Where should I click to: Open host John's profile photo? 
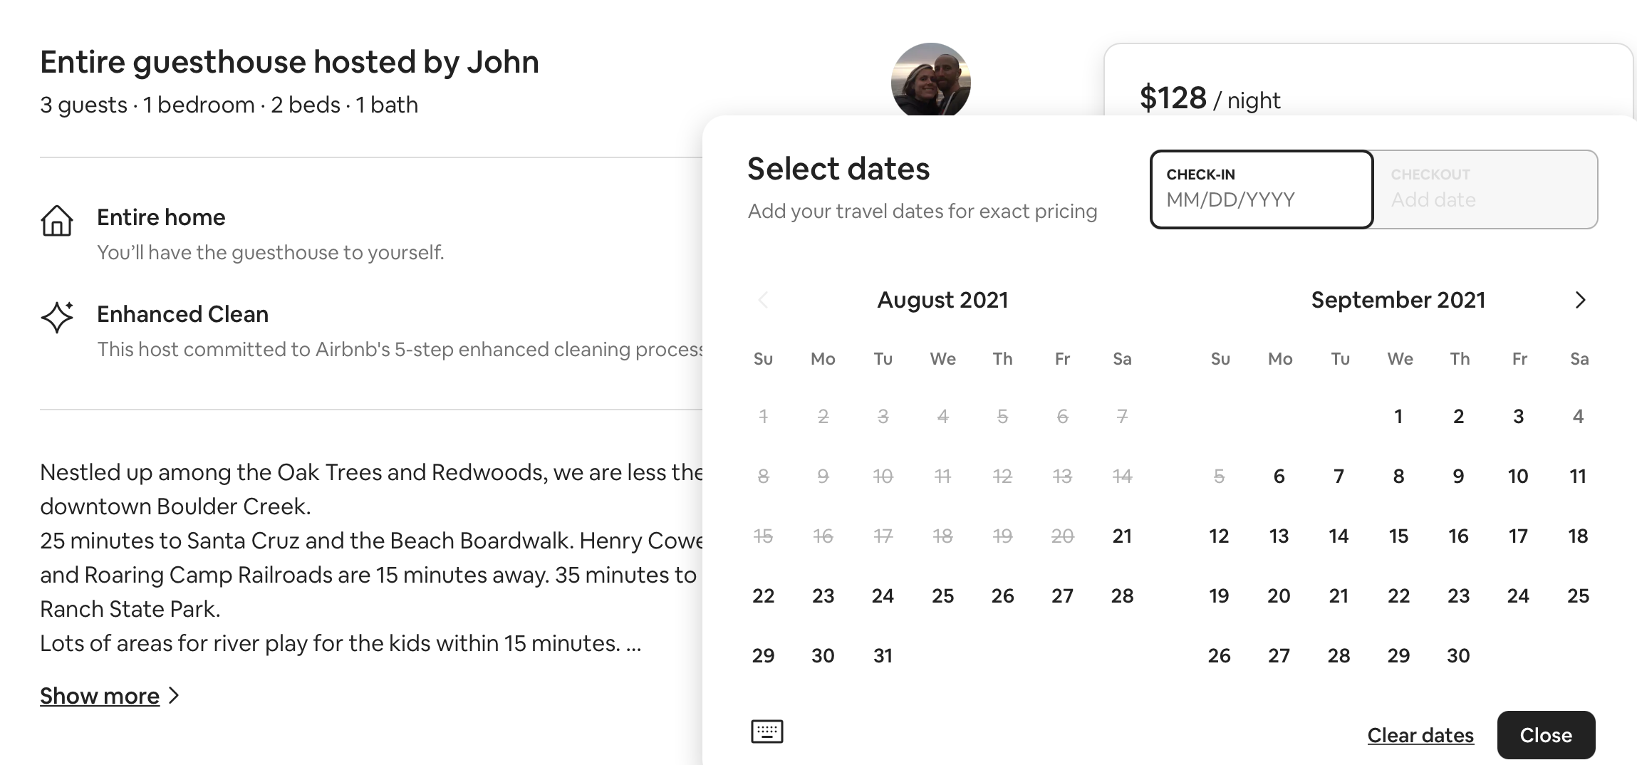click(930, 80)
